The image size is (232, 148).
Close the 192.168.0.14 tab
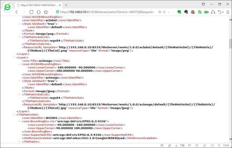click(60, 5)
